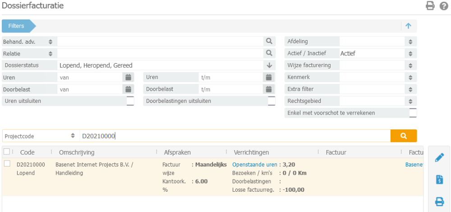The height and width of the screenshot is (212, 451).
Task: Expand the Dossierstatus down arrow
Action: point(269,65)
